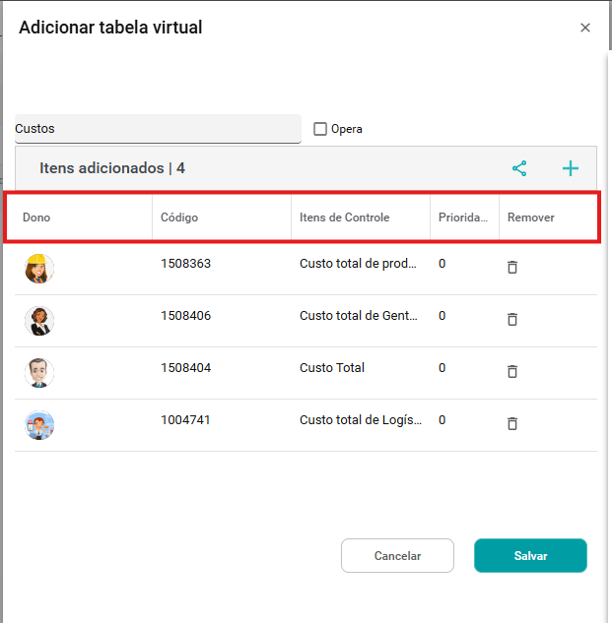Close the Adicionar tabela virtual dialog
This screenshot has height=623, width=612.
pyautogui.click(x=585, y=28)
